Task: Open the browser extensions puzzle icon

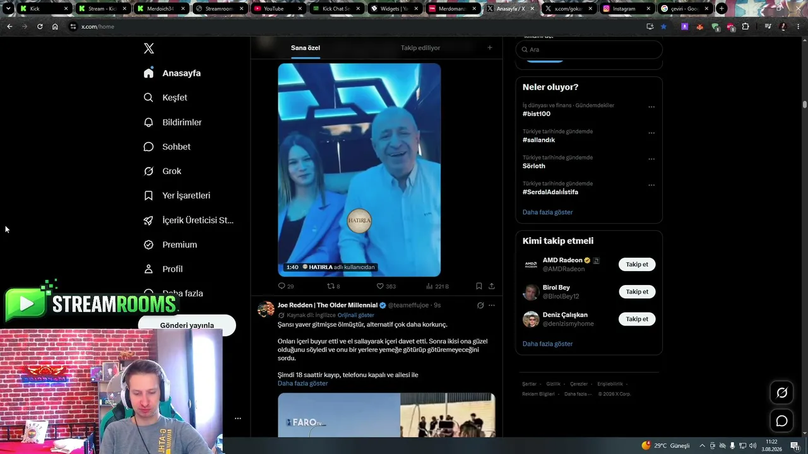Action: click(746, 26)
